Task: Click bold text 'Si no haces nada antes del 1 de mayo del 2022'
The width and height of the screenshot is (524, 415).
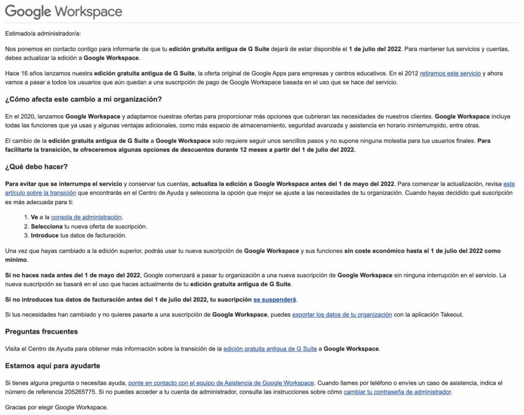Action: click(x=73, y=275)
